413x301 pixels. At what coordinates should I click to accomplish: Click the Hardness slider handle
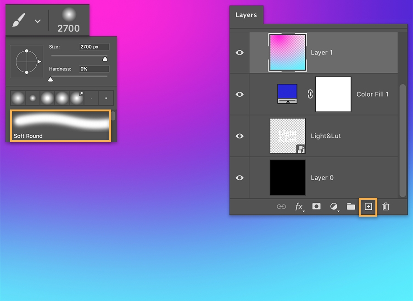click(50, 79)
